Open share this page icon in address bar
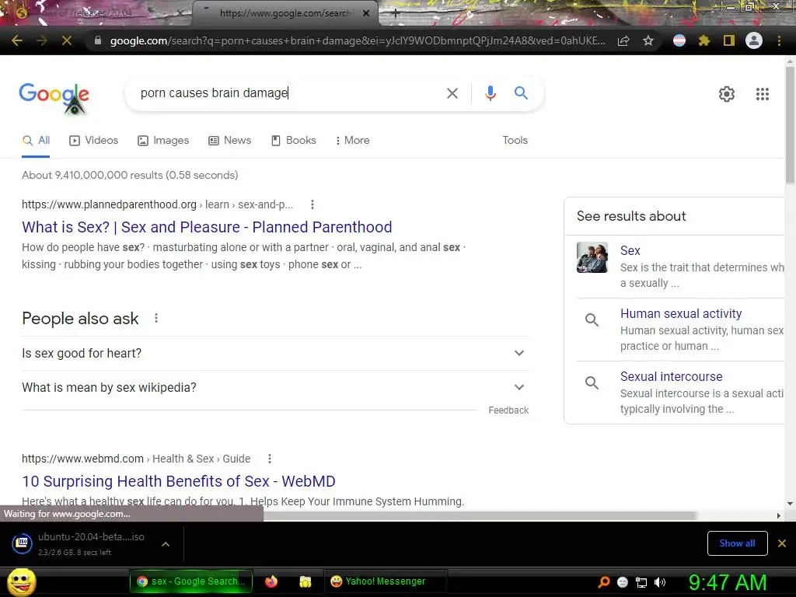The image size is (796, 597). [623, 40]
